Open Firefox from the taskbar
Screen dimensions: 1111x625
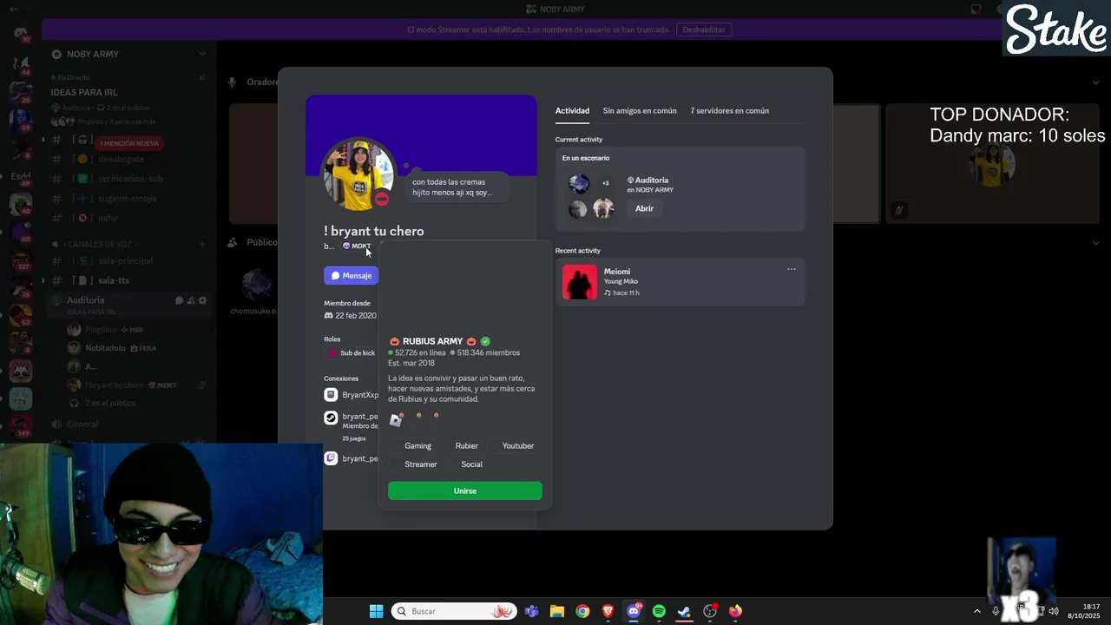click(x=736, y=611)
